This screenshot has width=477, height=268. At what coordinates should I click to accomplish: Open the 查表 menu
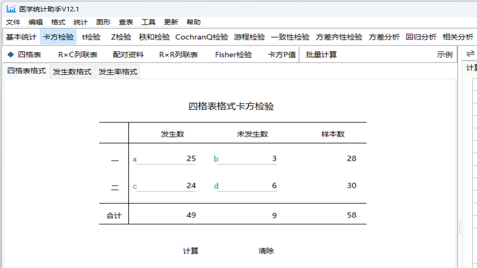[x=126, y=22]
